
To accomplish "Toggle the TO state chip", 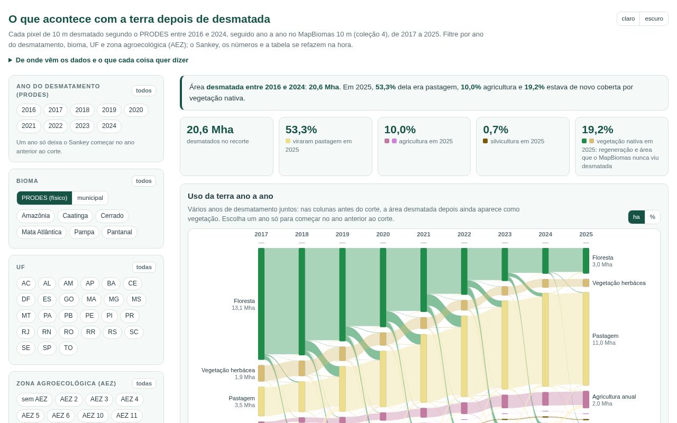I will tap(68, 348).
